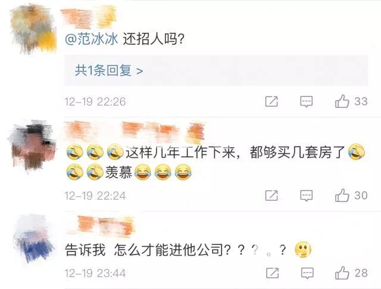Image resolution: width=381 pixels, height=289 pixels.
Task: Open second commenter's blurred avatar
Action: point(32,145)
